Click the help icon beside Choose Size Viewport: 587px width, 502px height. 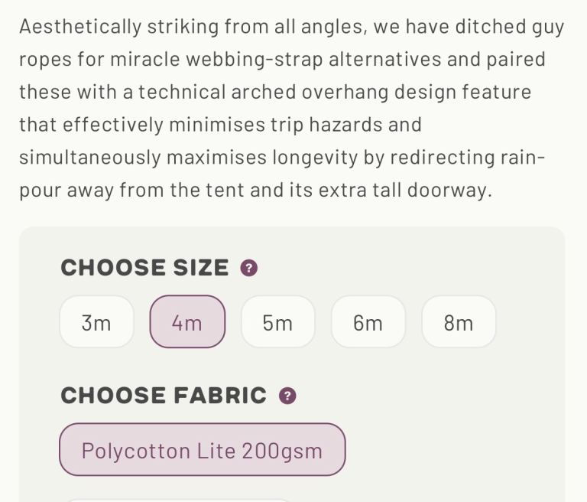coord(249,269)
